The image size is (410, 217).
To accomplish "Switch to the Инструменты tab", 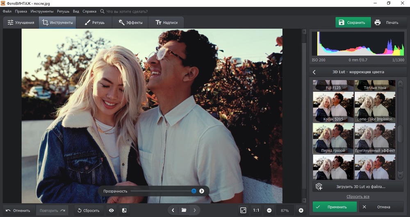I will click(x=57, y=22).
